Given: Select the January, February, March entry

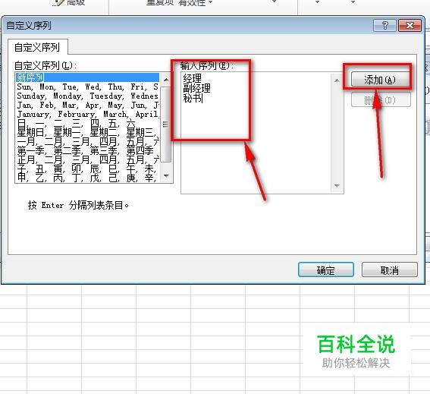Looking at the screenshot, I should click(87, 114).
